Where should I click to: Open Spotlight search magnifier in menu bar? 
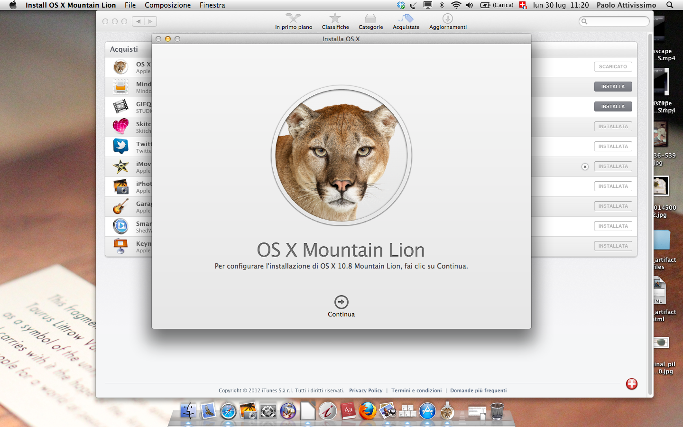coord(670,5)
